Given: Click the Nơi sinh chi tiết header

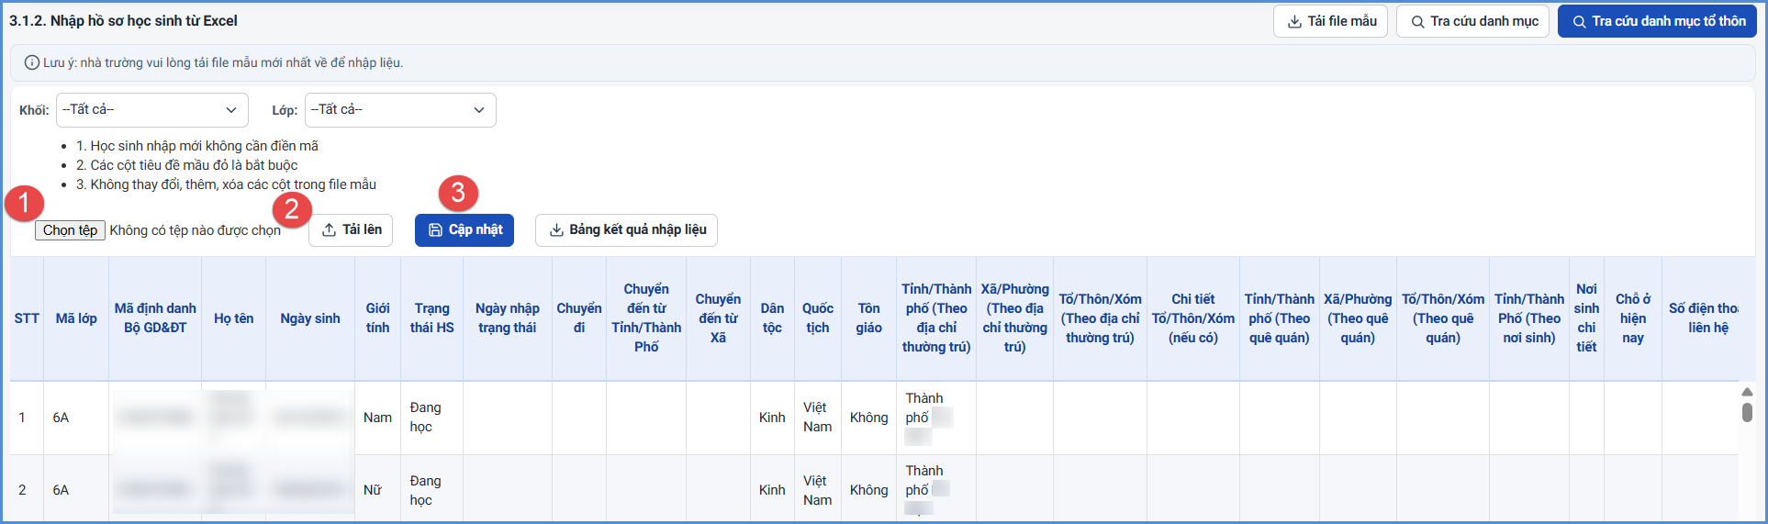Looking at the screenshot, I should point(1586,318).
